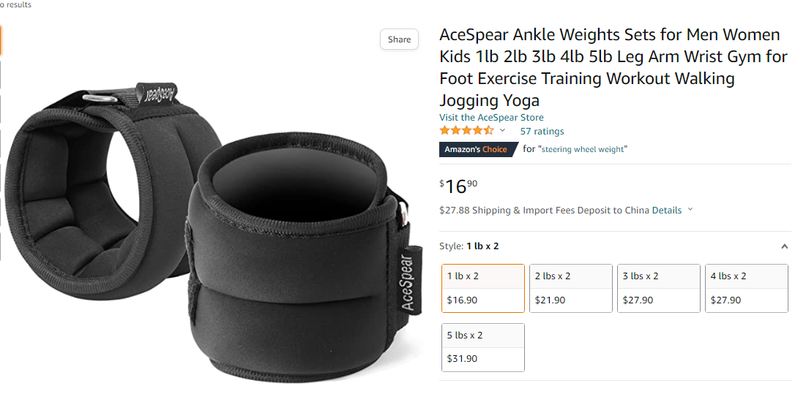The height and width of the screenshot is (394, 806).
Task: Expand the shipping Details chevron arrow
Action: coord(690,209)
